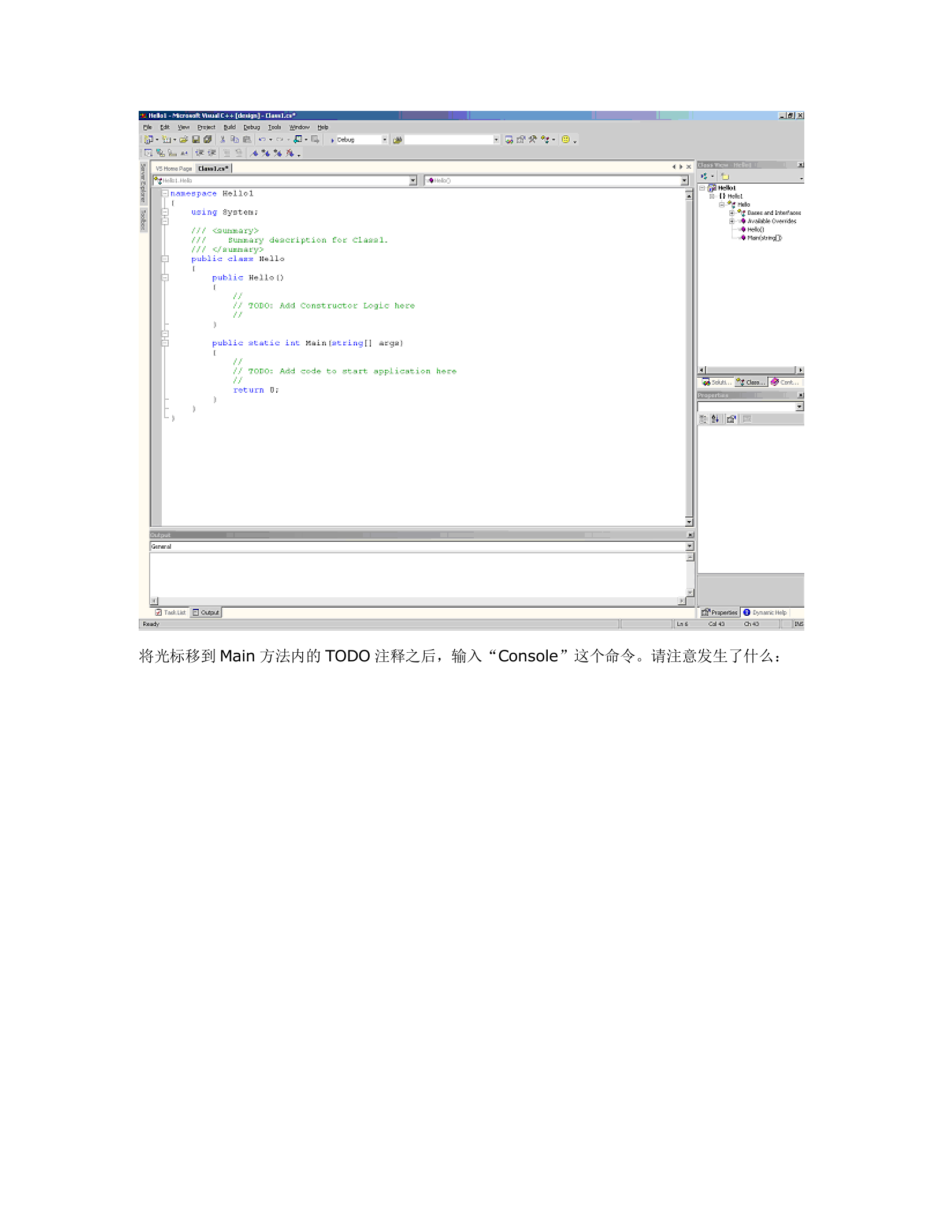Click the Sort Alphabetical icon in Properties window

pos(715,419)
